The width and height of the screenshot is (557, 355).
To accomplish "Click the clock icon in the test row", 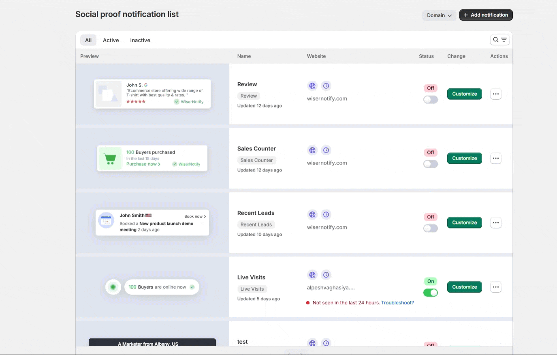I will point(326,343).
